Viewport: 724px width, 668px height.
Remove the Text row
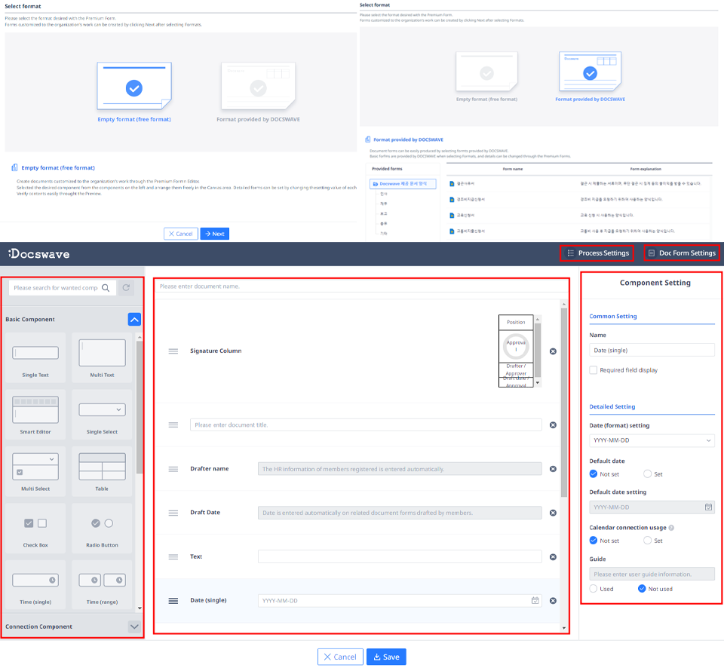pyautogui.click(x=553, y=556)
